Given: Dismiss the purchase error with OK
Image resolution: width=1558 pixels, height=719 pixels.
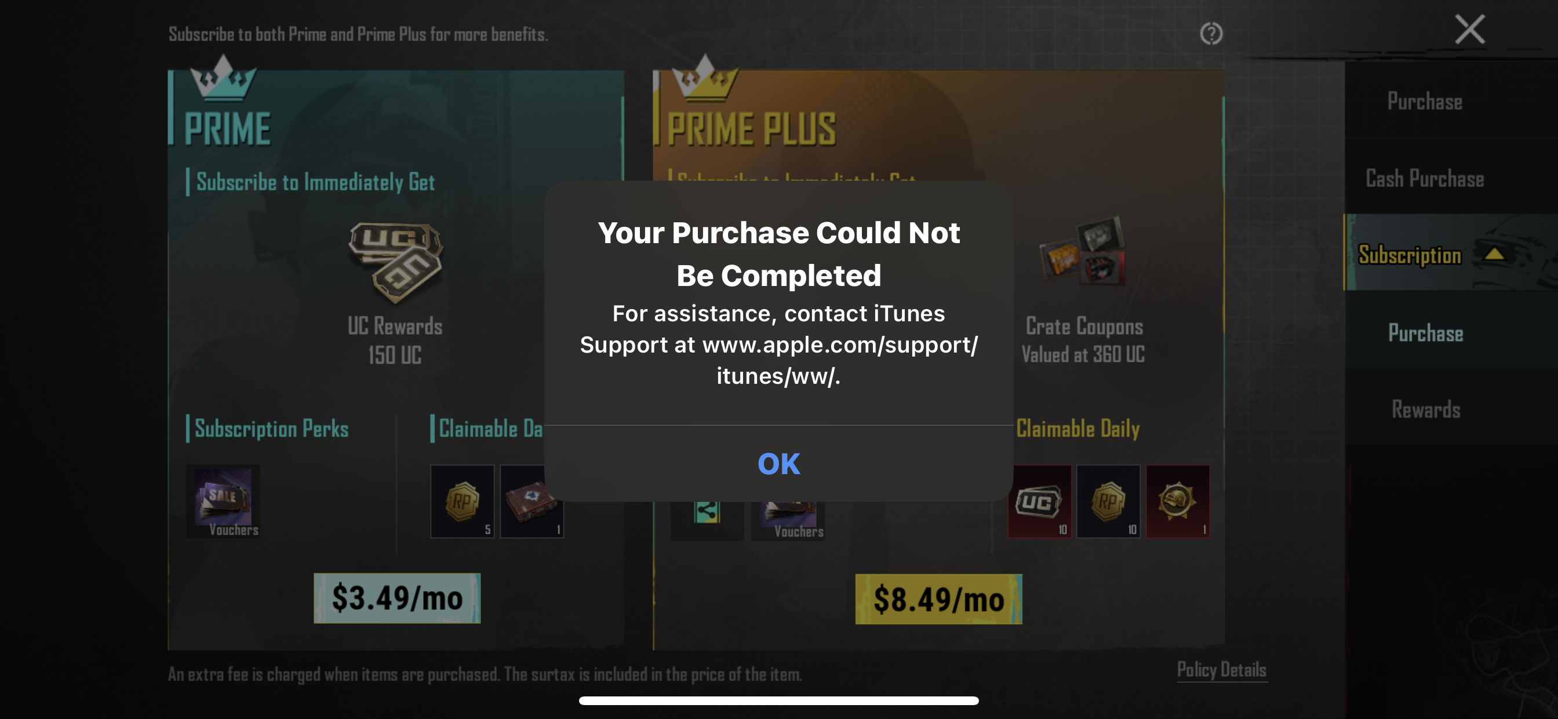Looking at the screenshot, I should 778,464.
